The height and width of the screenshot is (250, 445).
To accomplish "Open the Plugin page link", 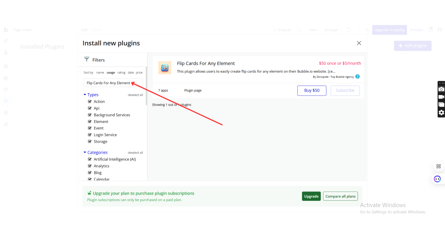I will [x=193, y=90].
